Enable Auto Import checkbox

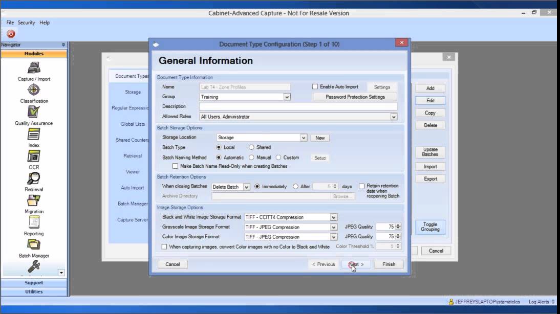315,87
